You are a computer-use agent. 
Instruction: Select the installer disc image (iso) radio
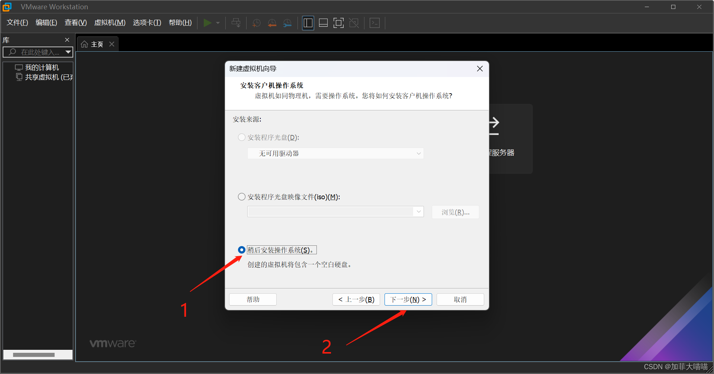pyautogui.click(x=242, y=197)
